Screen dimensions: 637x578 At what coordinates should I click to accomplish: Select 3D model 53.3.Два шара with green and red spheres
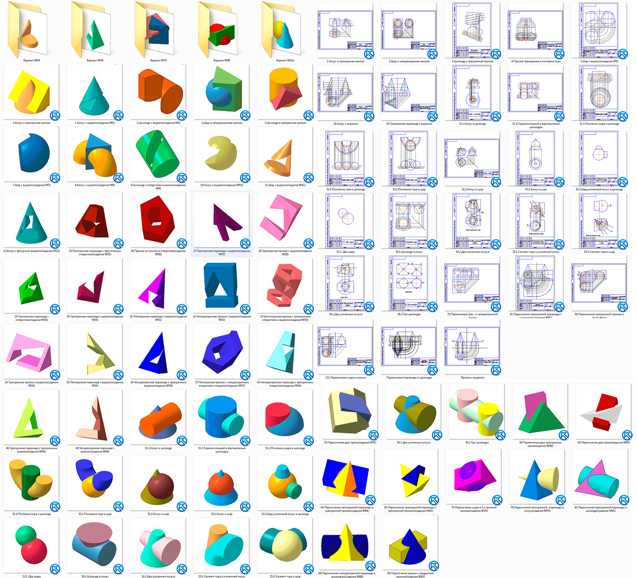point(31,546)
